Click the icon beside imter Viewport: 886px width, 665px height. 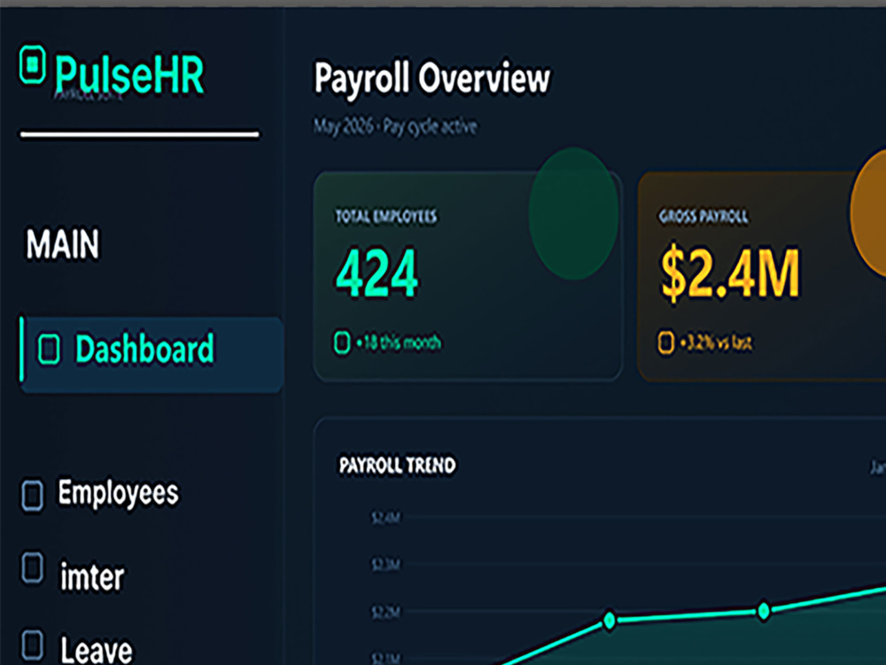pos(32,567)
